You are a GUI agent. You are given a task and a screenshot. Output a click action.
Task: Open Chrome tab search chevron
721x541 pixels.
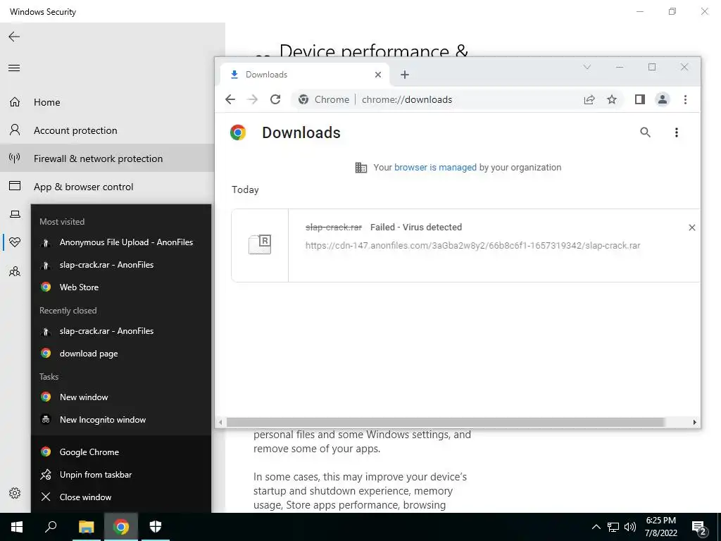(587, 67)
